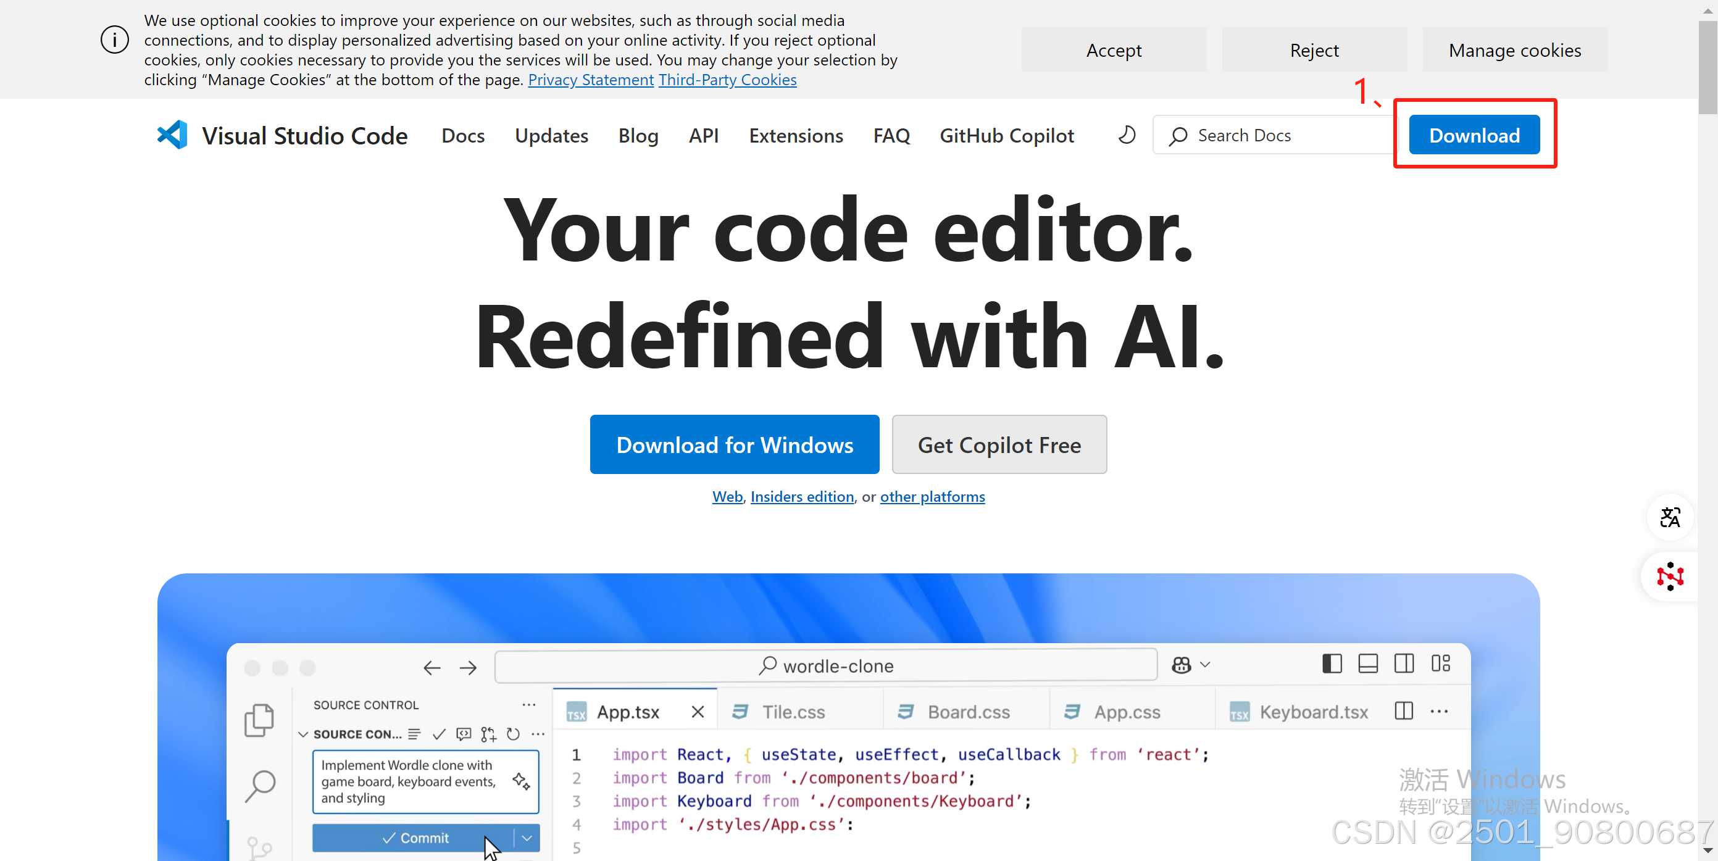Click the red network floating icon

[x=1669, y=576]
